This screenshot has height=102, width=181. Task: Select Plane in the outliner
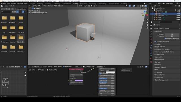coord(160,20)
